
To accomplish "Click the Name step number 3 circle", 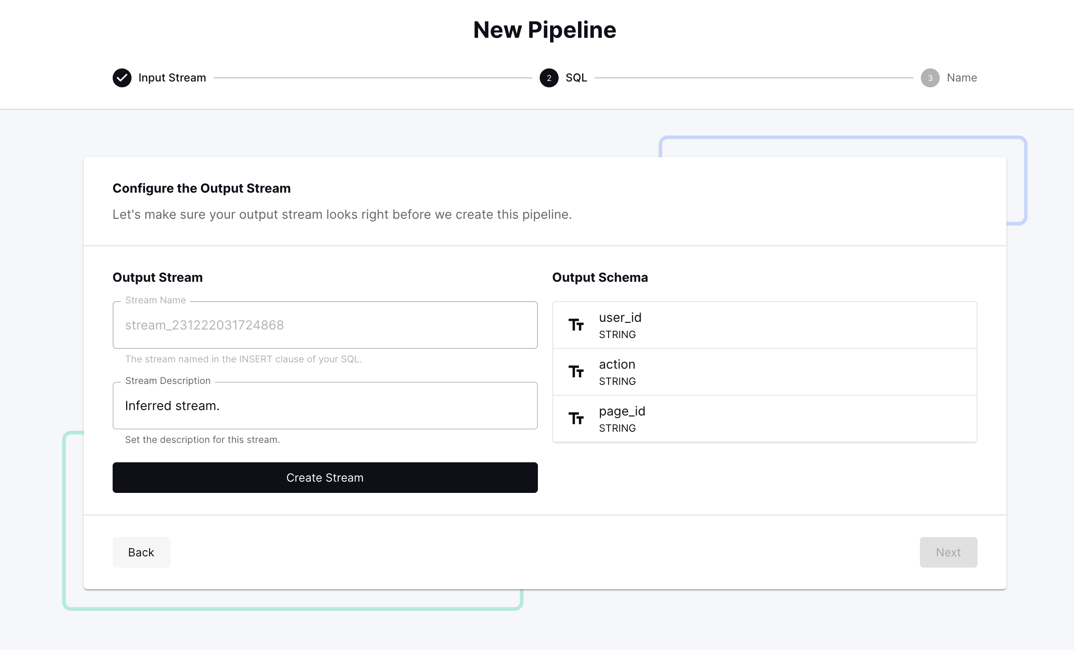I will coord(930,78).
